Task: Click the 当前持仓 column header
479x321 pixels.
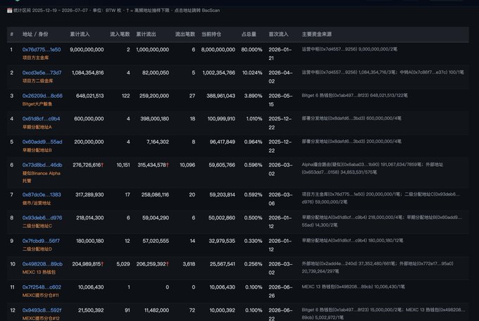Action: (211, 34)
